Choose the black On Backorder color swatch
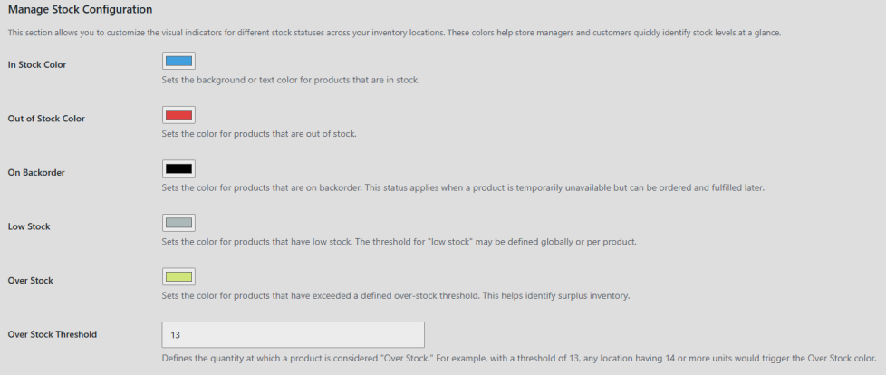Viewport: 886px width, 375px height. click(178, 168)
